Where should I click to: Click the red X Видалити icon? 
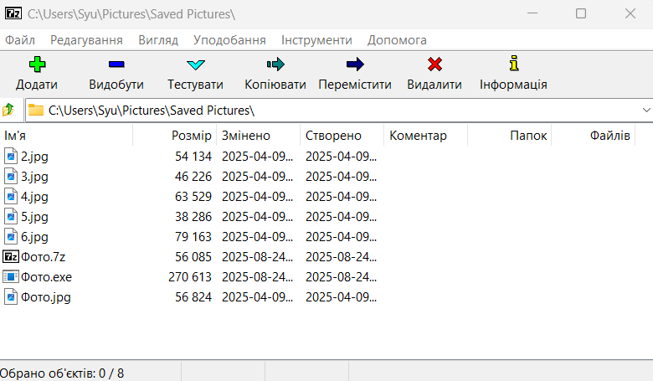pyautogui.click(x=434, y=64)
